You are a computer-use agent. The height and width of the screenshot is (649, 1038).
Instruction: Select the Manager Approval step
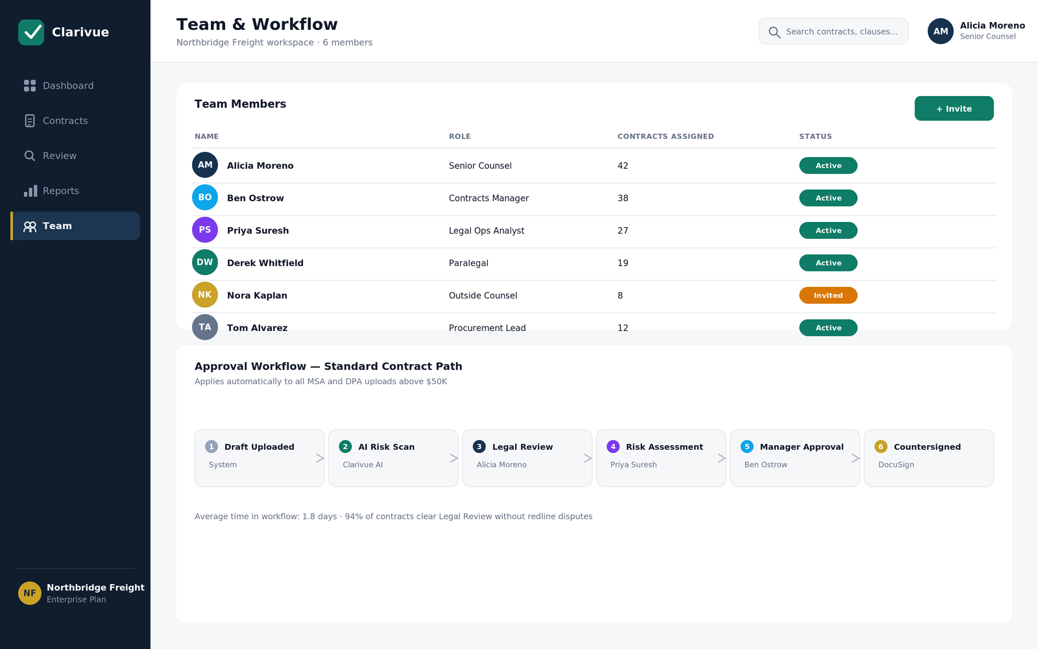pyautogui.click(x=795, y=458)
